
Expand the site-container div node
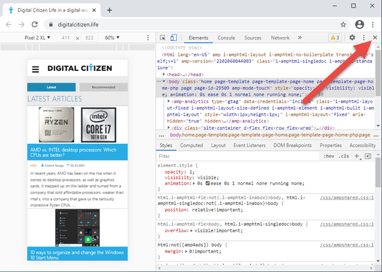(x=169, y=127)
